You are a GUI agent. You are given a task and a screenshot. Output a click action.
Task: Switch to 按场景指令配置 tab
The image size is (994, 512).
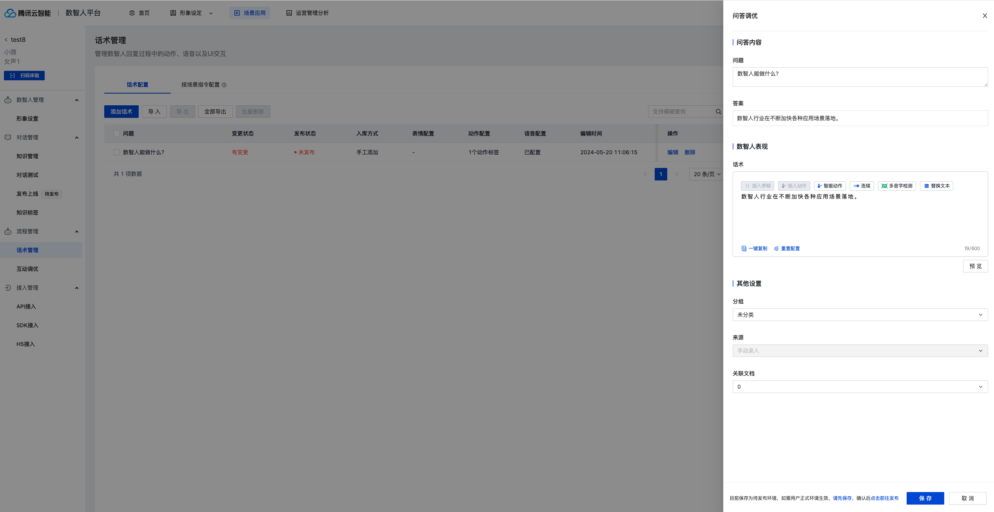201,85
